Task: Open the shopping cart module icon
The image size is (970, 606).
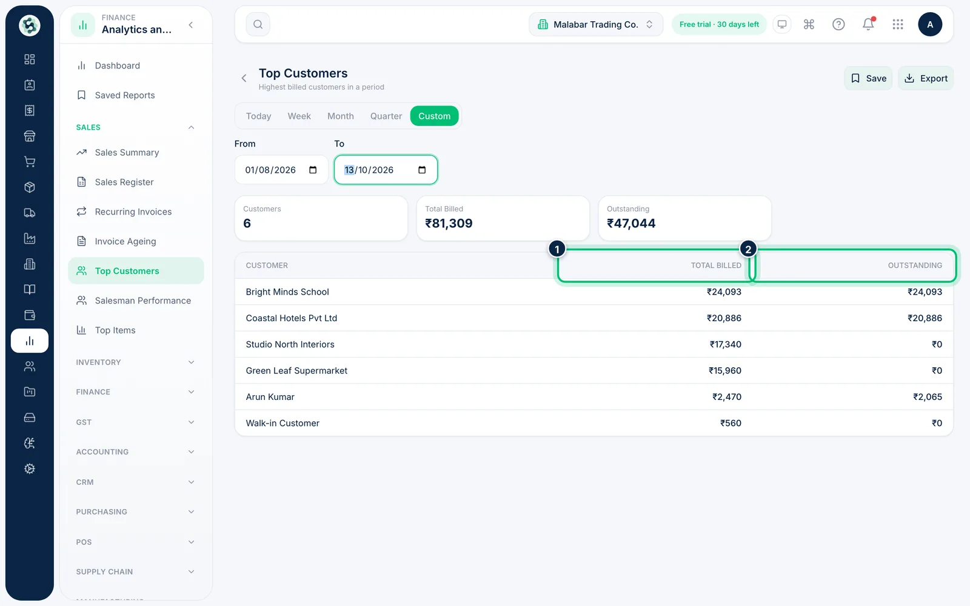Action: coord(30,162)
